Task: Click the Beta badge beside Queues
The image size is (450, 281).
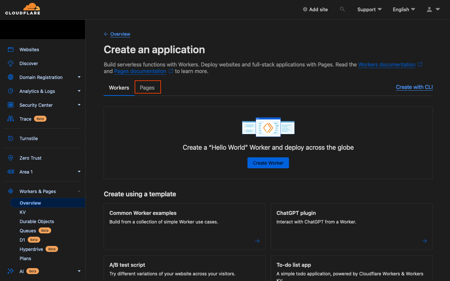Action: click(x=45, y=231)
